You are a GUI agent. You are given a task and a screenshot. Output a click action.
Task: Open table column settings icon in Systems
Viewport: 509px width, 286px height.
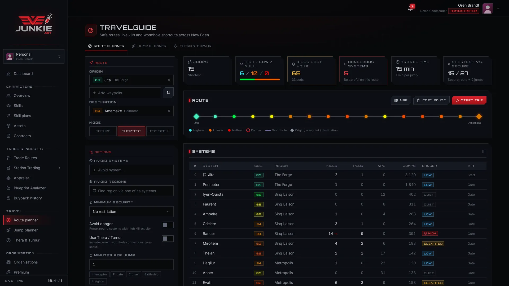484,151
